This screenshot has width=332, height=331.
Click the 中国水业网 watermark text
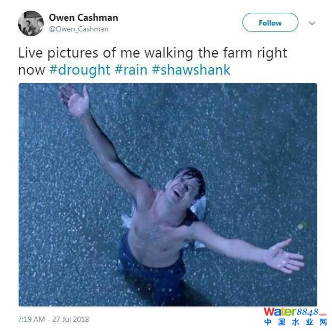pos(296,322)
